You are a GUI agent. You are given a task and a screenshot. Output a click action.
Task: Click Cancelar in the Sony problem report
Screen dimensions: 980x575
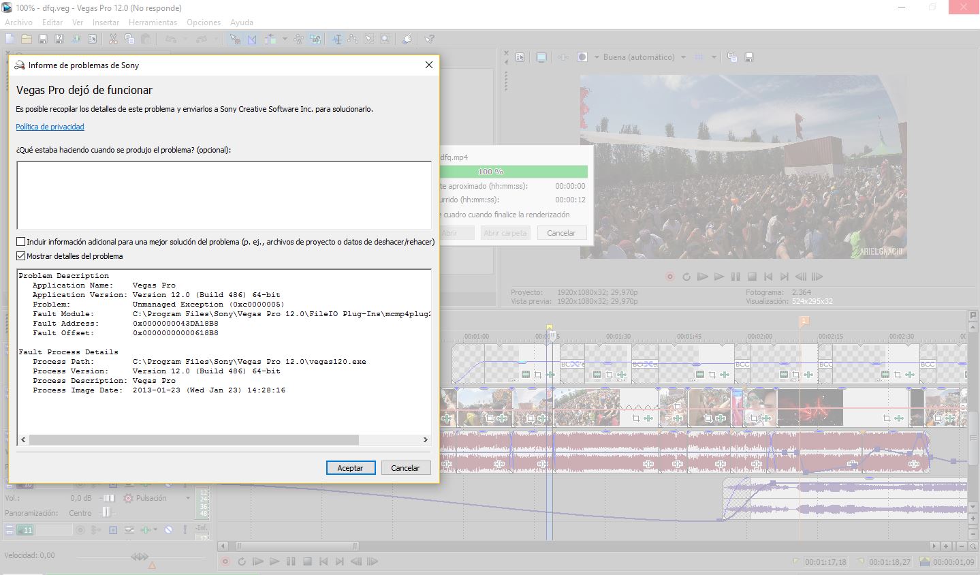tap(405, 467)
